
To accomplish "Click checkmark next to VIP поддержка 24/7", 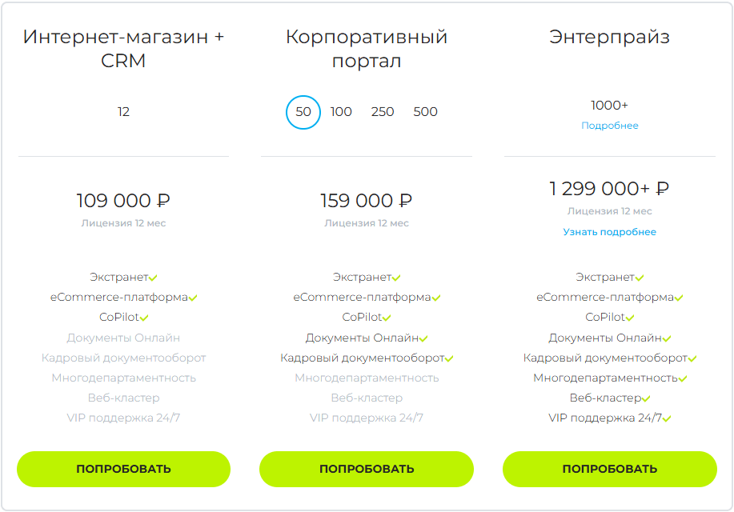I will tap(667, 419).
